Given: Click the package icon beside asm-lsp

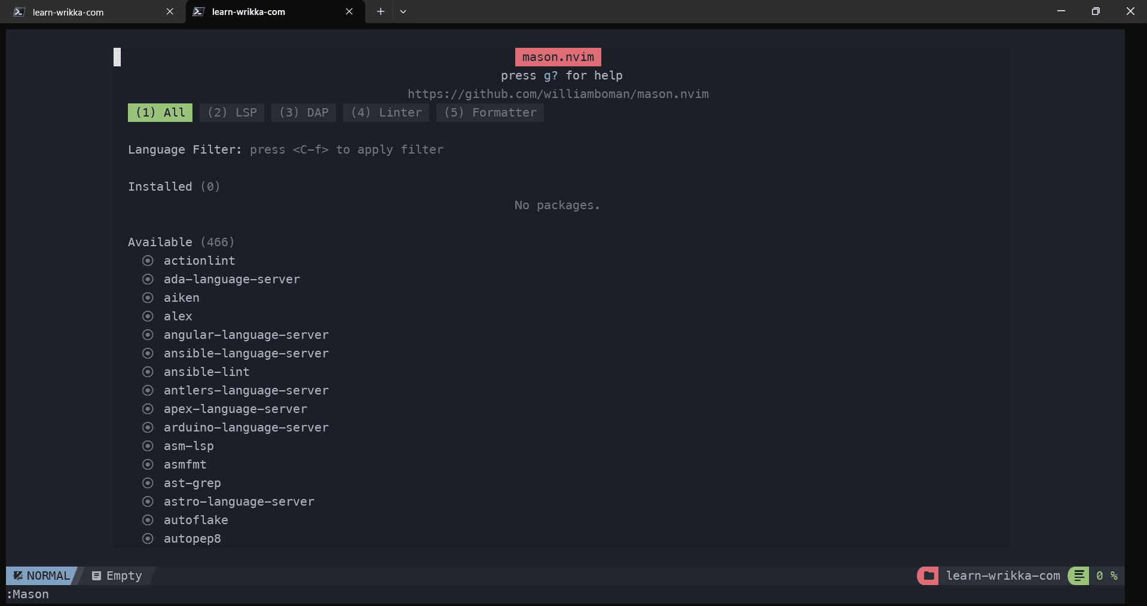Looking at the screenshot, I should click(x=148, y=446).
